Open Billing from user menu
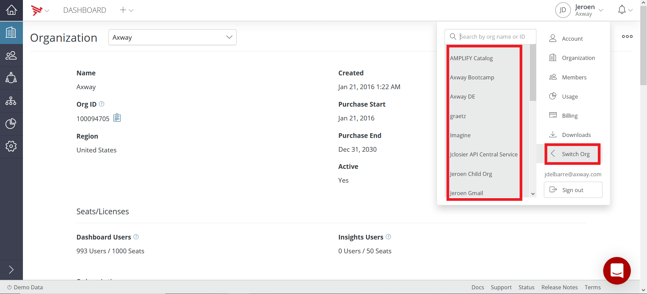 [563, 115]
